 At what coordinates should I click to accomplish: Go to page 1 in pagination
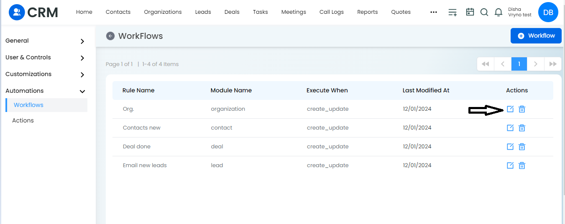(519, 64)
